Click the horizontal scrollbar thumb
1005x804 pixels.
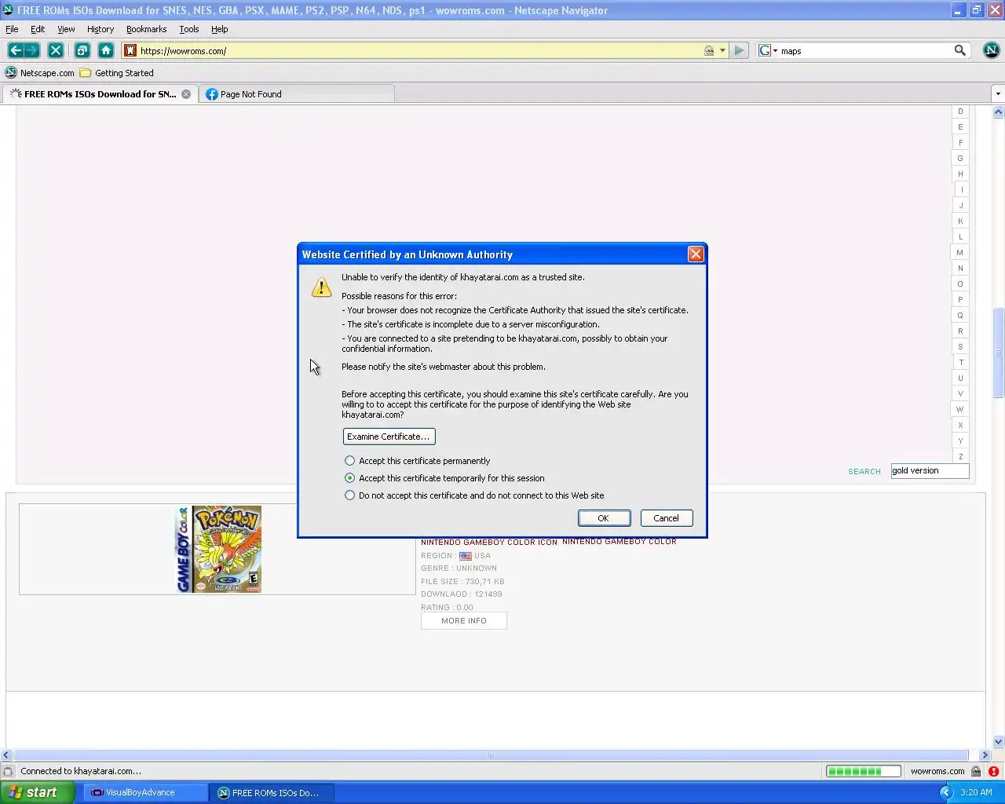click(x=491, y=755)
